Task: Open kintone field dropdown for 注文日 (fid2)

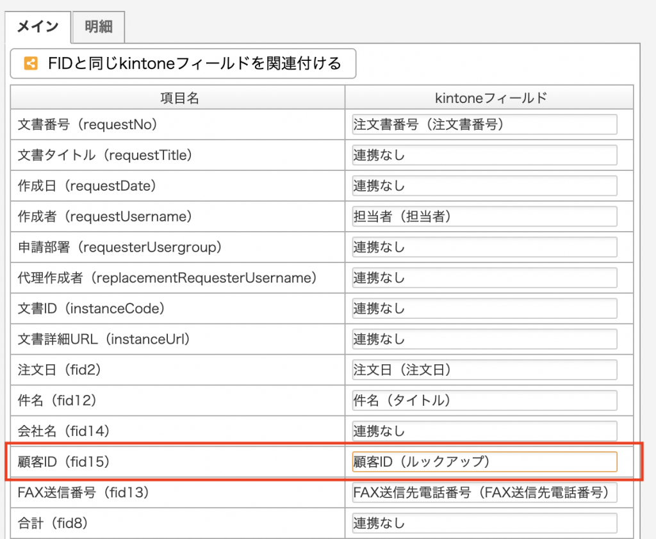Action: click(x=484, y=369)
